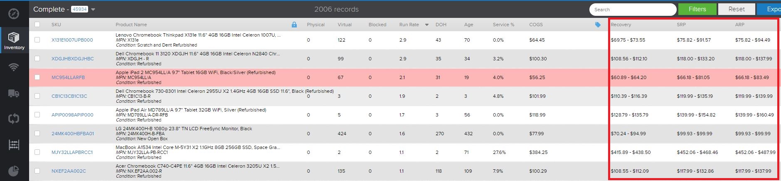Image resolution: width=781 pixels, height=181 pixels.
Task: Open the wifi signal sidebar icon
Action: tap(14, 67)
